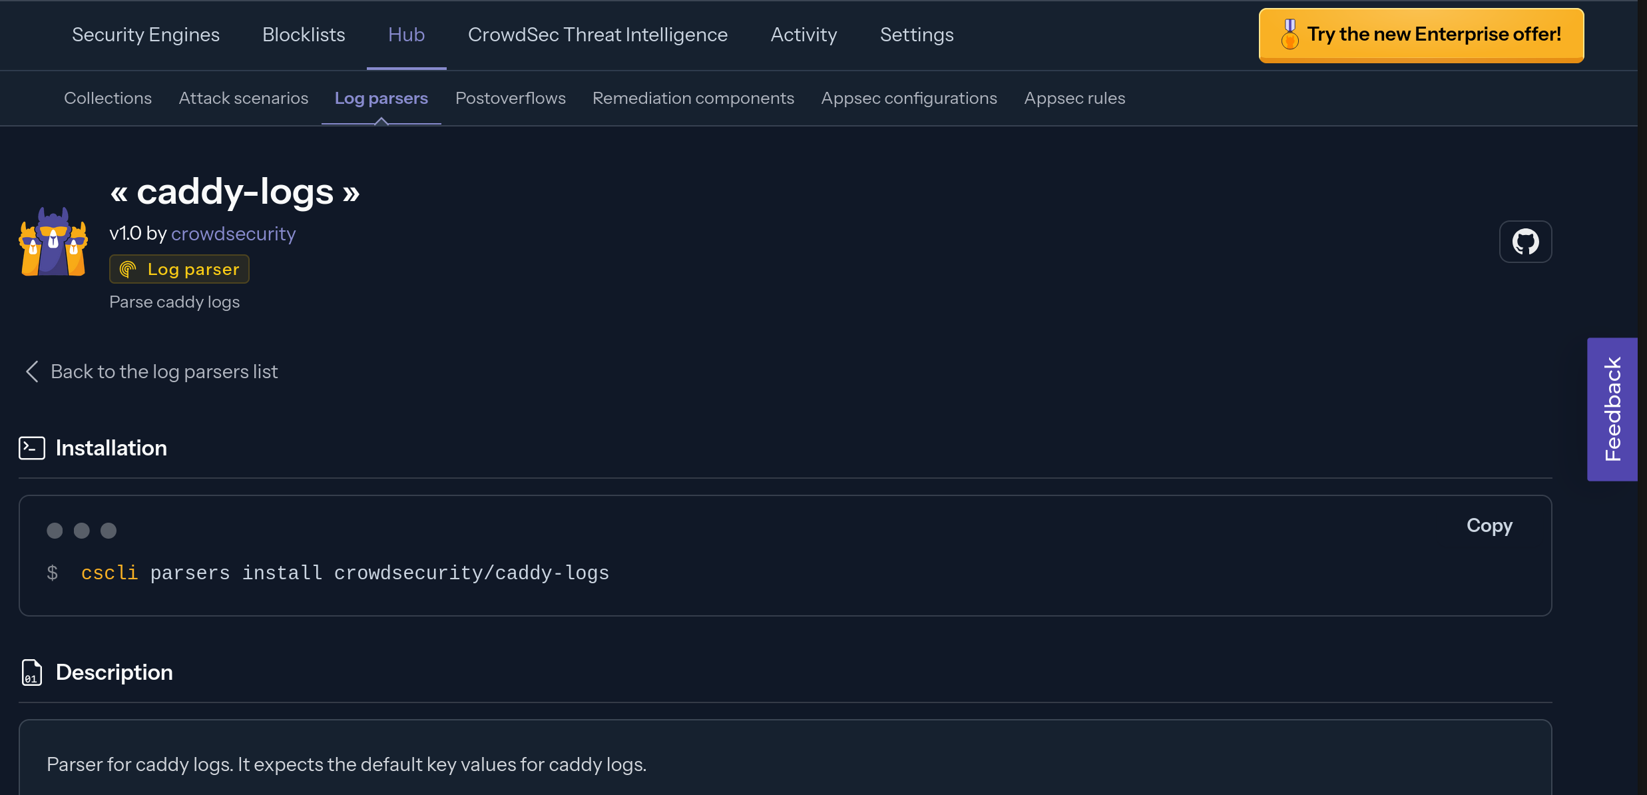Go to the Blocklists page
Viewport: 1647px width, 795px height.
click(304, 35)
